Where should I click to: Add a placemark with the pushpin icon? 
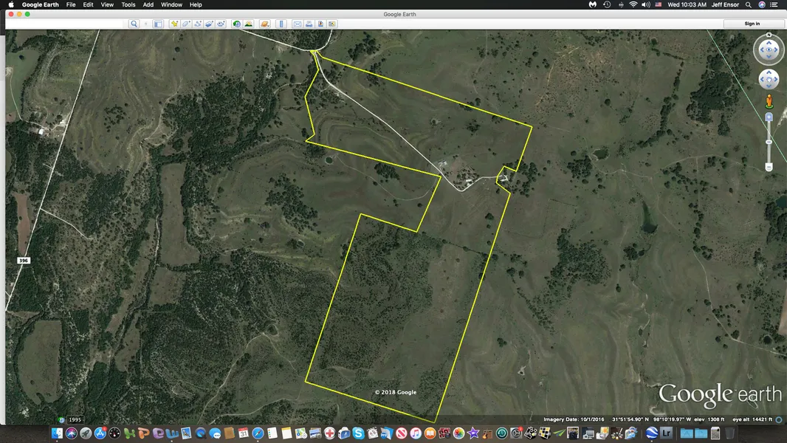tap(175, 24)
